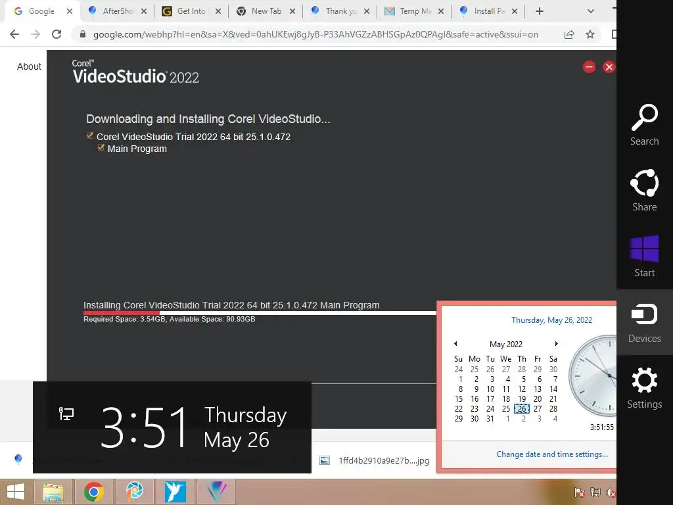Open a new Chrome tab with plus button
Image resolution: width=673 pixels, height=505 pixels.
pos(540,11)
